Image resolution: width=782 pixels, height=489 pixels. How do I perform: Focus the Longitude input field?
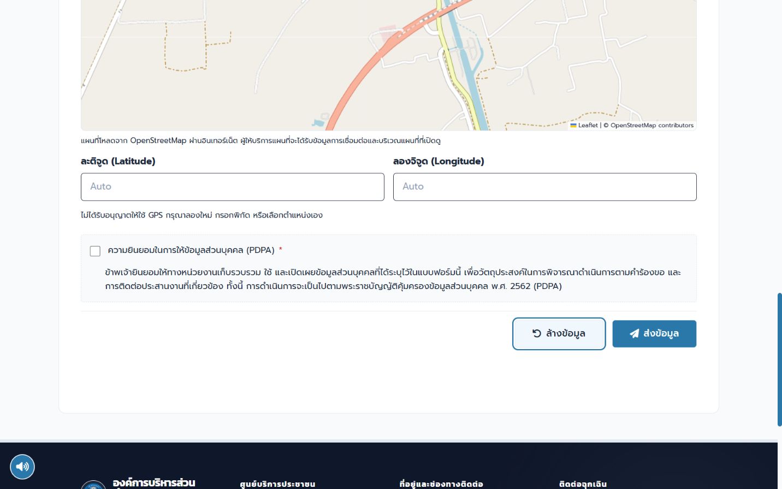click(545, 187)
